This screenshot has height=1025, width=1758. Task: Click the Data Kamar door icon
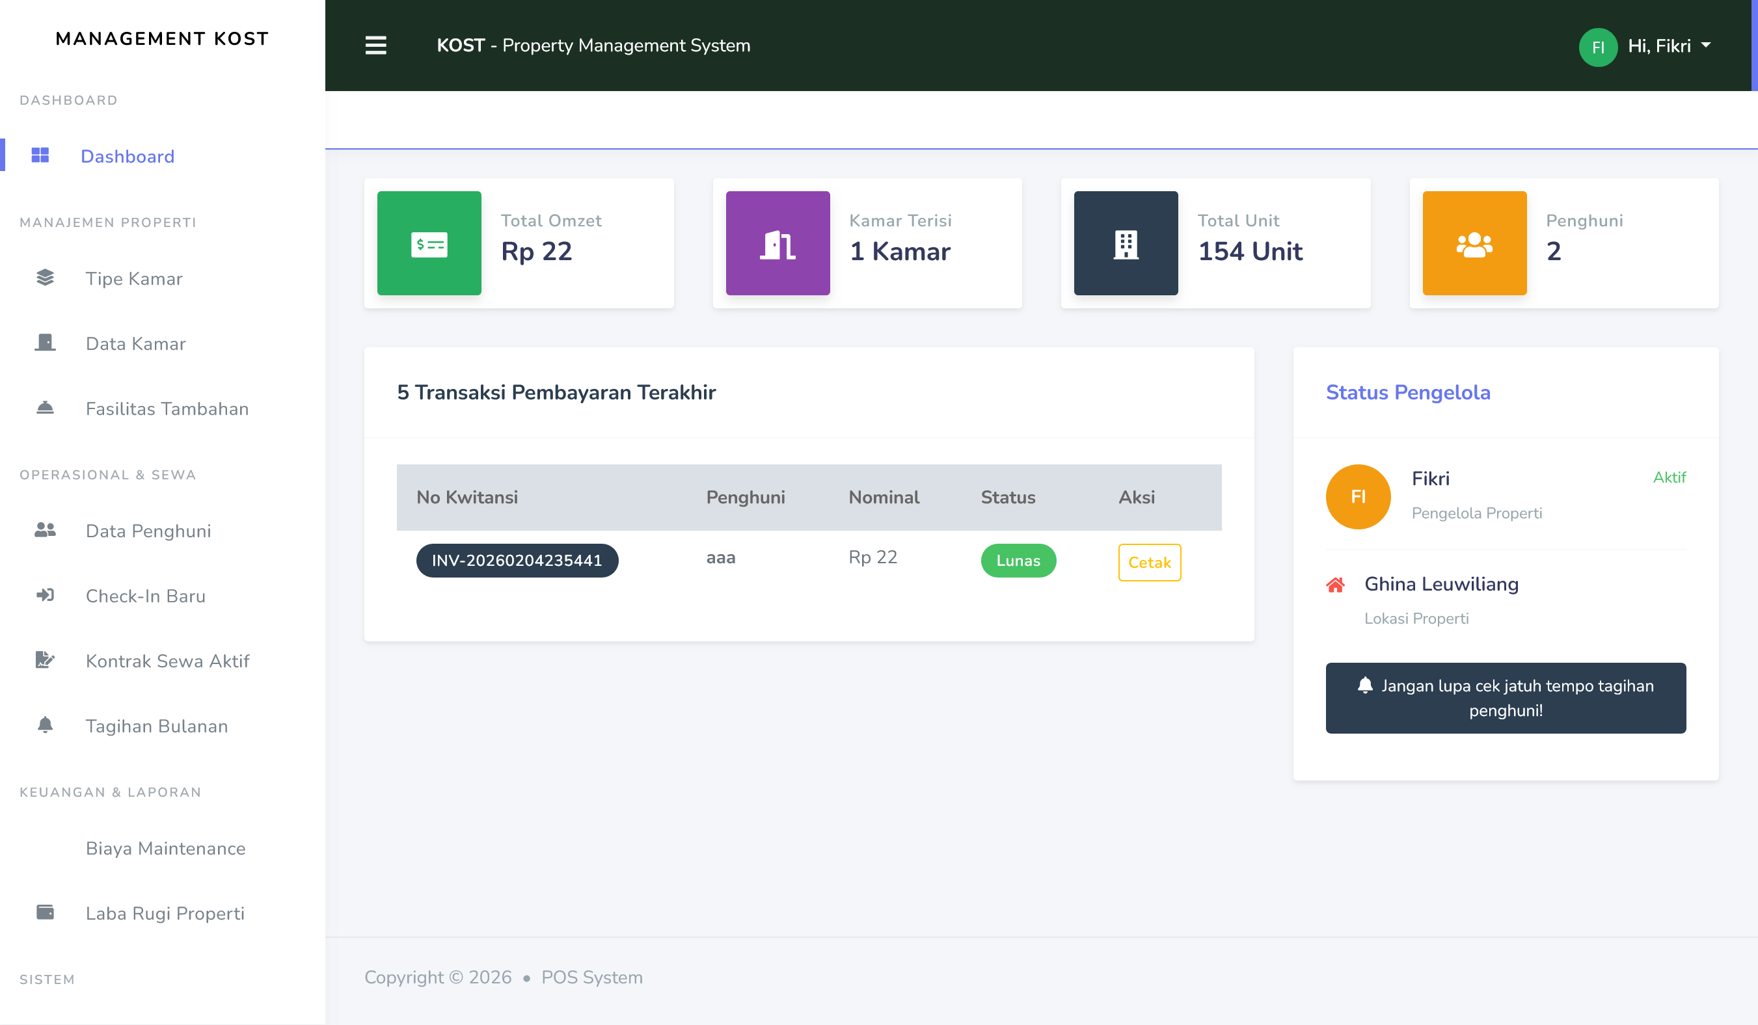click(x=45, y=342)
